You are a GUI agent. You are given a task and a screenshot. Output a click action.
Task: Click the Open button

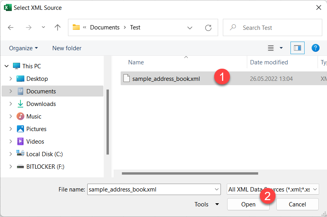(248, 204)
